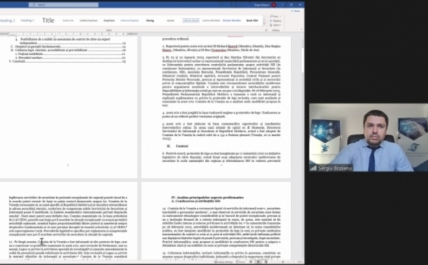Click Sergiu Bozianu name label on video
The width and height of the screenshot is (428, 265).
click(x=334, y=168)
